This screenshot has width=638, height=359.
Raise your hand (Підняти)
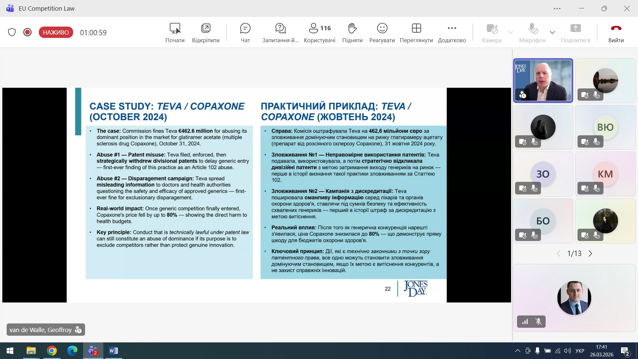tap(352, 32)
